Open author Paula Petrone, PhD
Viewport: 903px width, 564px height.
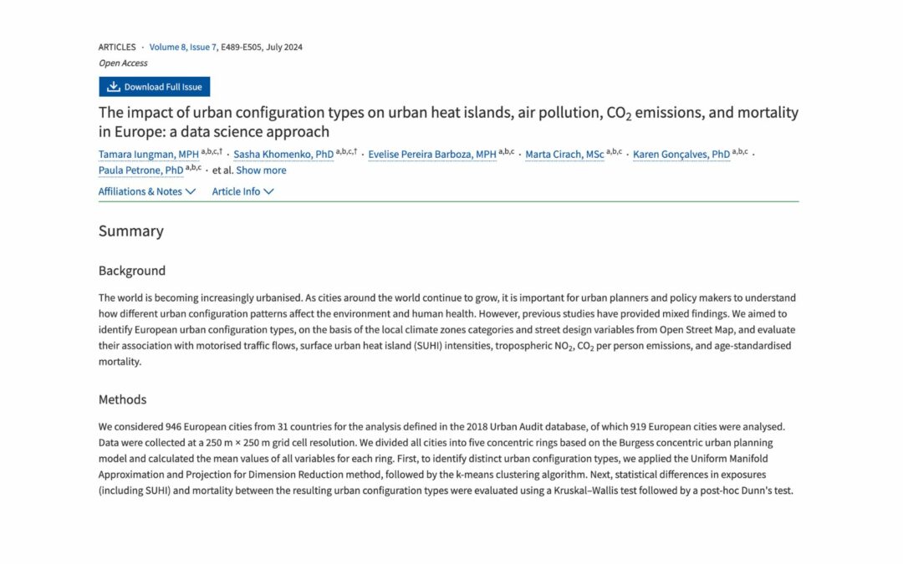pos(141,170)
